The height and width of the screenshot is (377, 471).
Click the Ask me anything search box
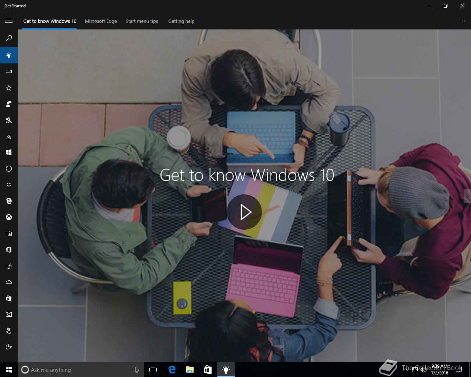coord(80,370)
